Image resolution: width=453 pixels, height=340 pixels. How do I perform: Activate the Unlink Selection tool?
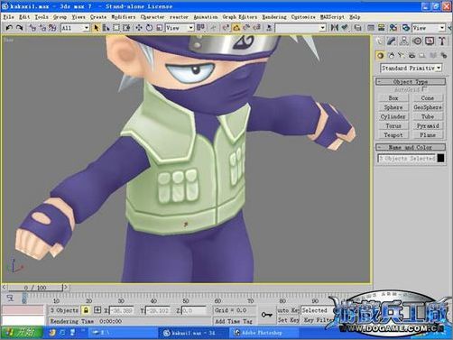pyautogui.click(x=42, y=28)
